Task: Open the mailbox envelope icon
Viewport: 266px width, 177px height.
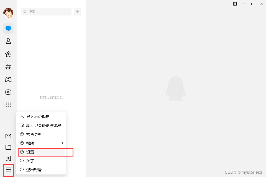Action: tap(8, 136)
